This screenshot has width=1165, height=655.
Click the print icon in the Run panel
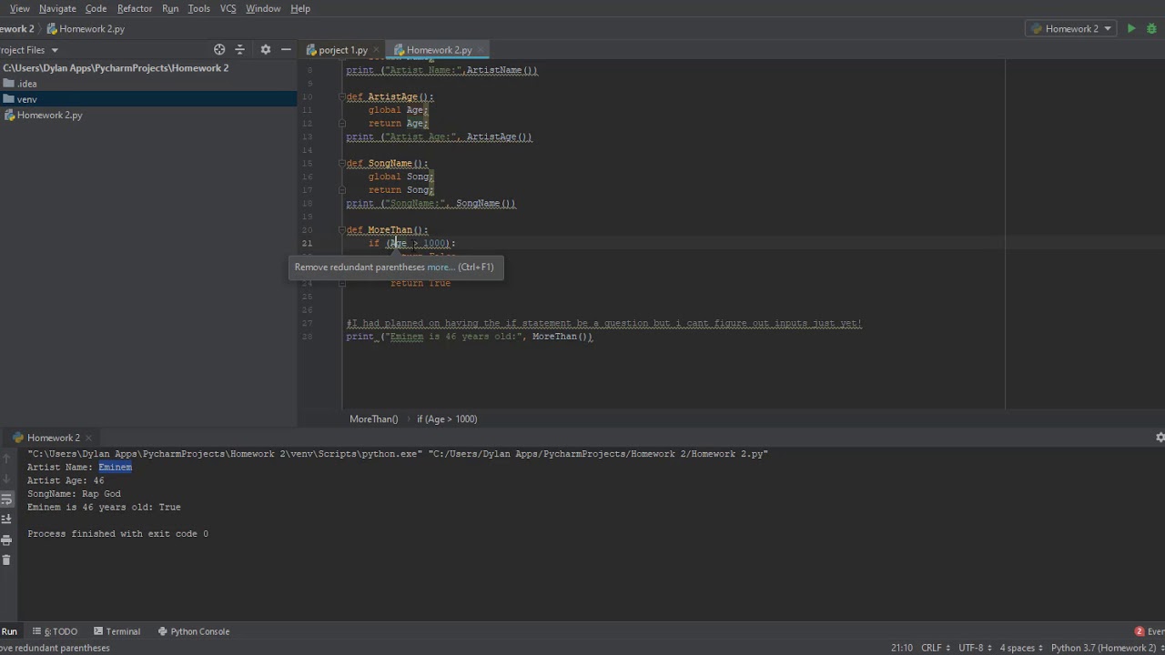6,540
